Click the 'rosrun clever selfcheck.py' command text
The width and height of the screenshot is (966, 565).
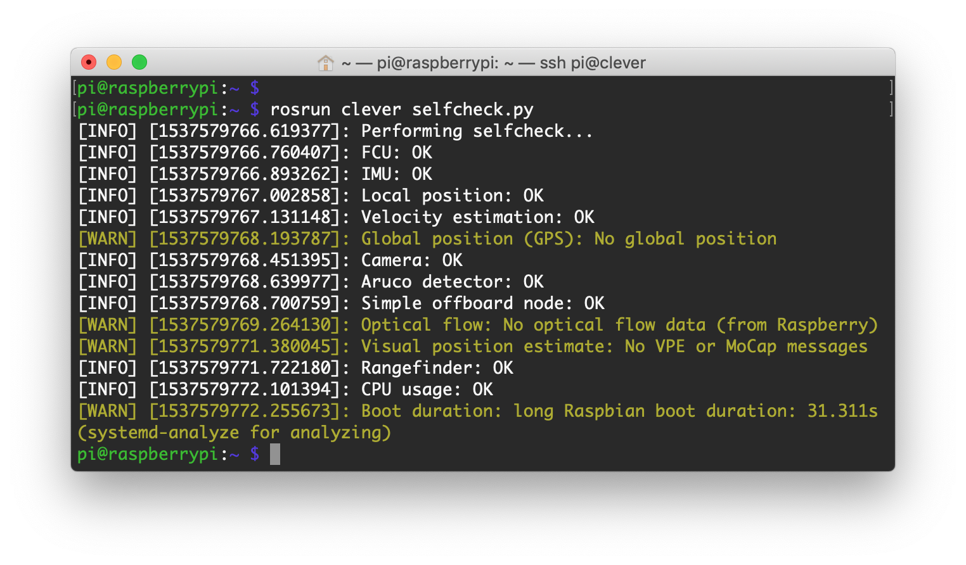point(401,110)
